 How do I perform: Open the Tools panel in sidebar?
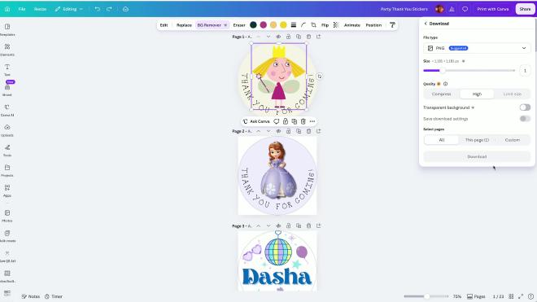(7, 150)
